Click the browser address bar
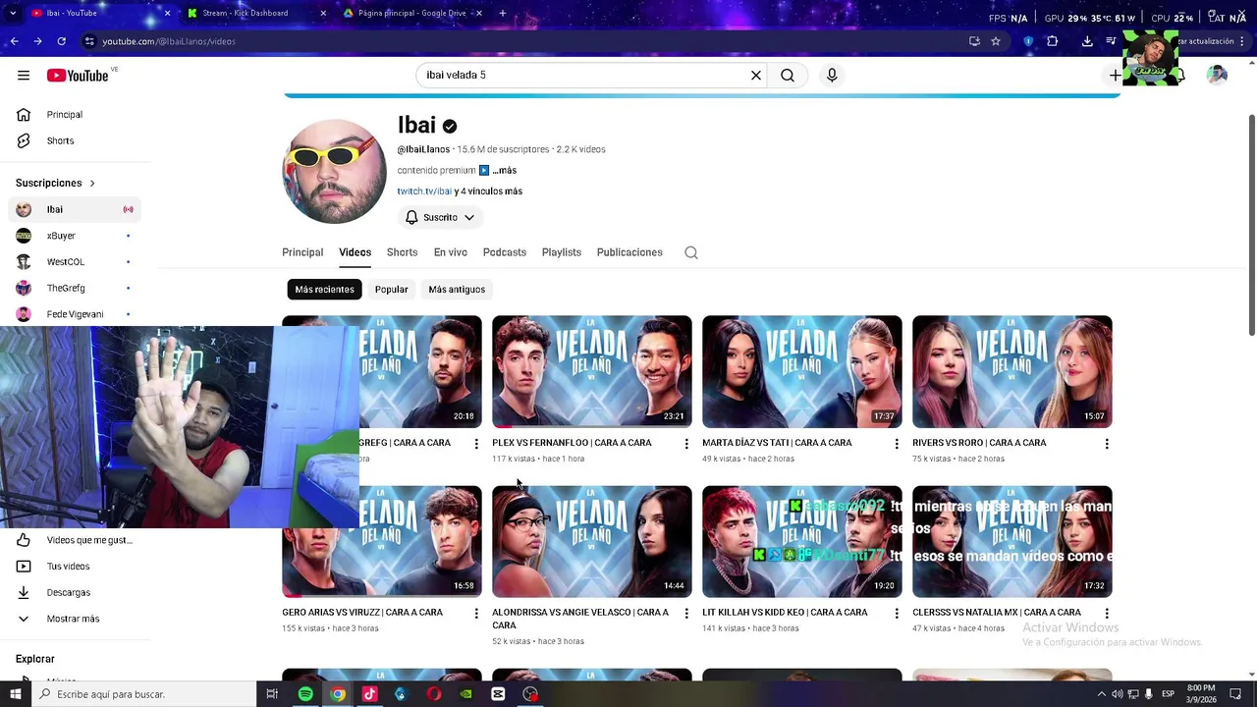Screen dimensions: 1257x707 coord(520,41)
